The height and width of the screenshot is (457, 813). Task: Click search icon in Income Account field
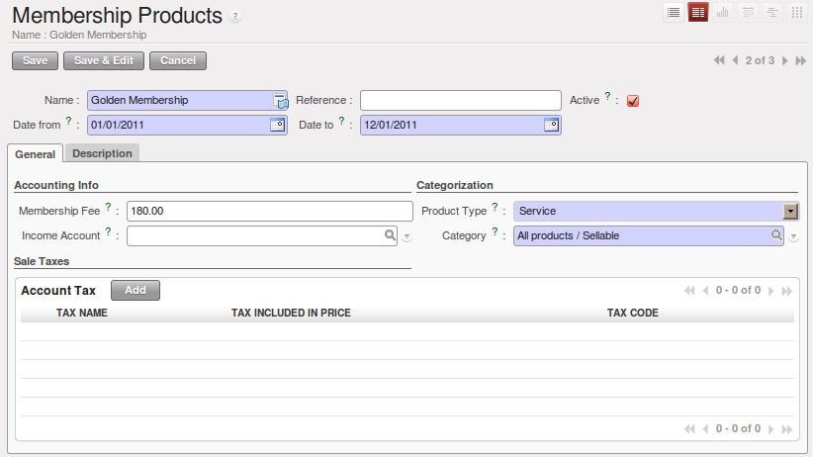tap(390, 235)
